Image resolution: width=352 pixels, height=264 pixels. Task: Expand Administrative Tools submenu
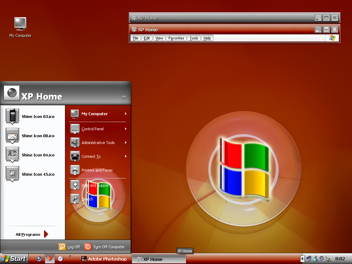click(x=98, y=143)
